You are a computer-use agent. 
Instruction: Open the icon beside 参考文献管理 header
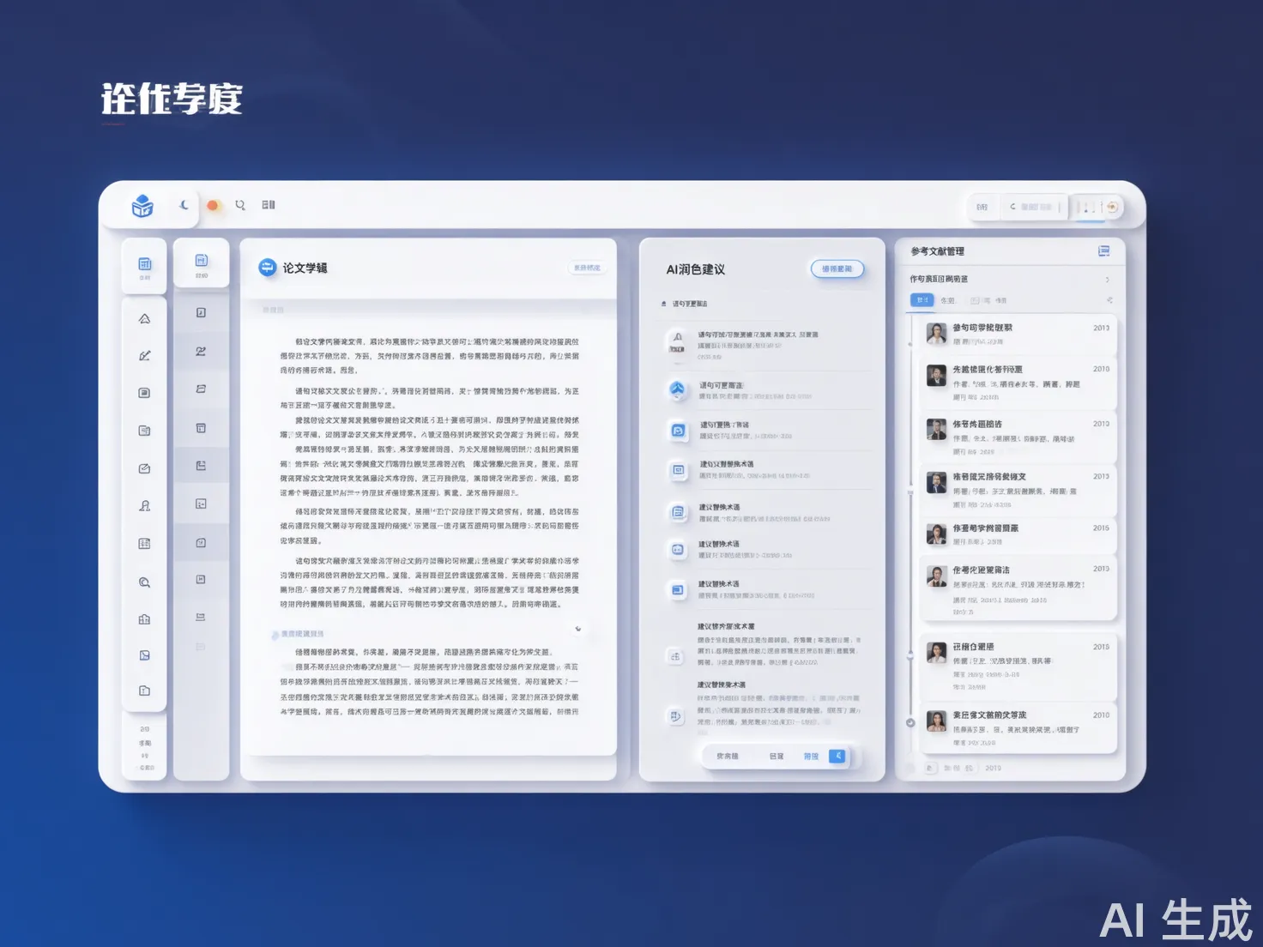coord(1104,251)
